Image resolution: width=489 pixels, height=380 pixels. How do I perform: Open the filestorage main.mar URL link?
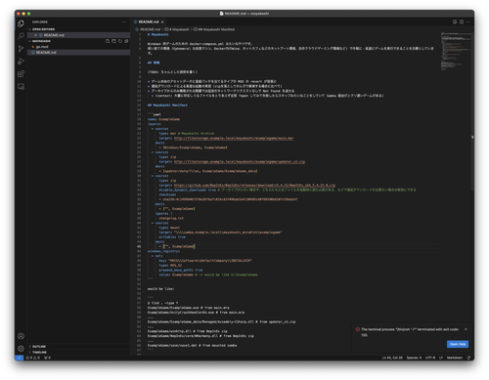coord(234,138)
